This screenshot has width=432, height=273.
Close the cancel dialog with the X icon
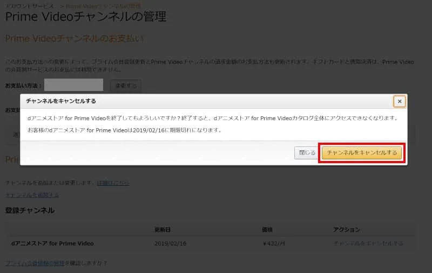pyautogui.click(x=399, y=101)
